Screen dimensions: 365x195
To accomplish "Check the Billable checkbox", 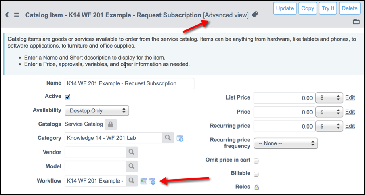I will pyautogui.click(x=256, y=174).
